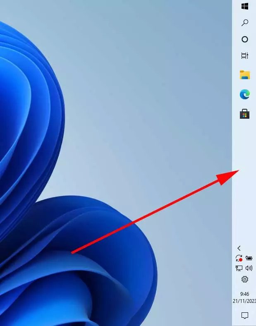
Task: Open Task View on the taskbar
Action: (x=245, y=55)
